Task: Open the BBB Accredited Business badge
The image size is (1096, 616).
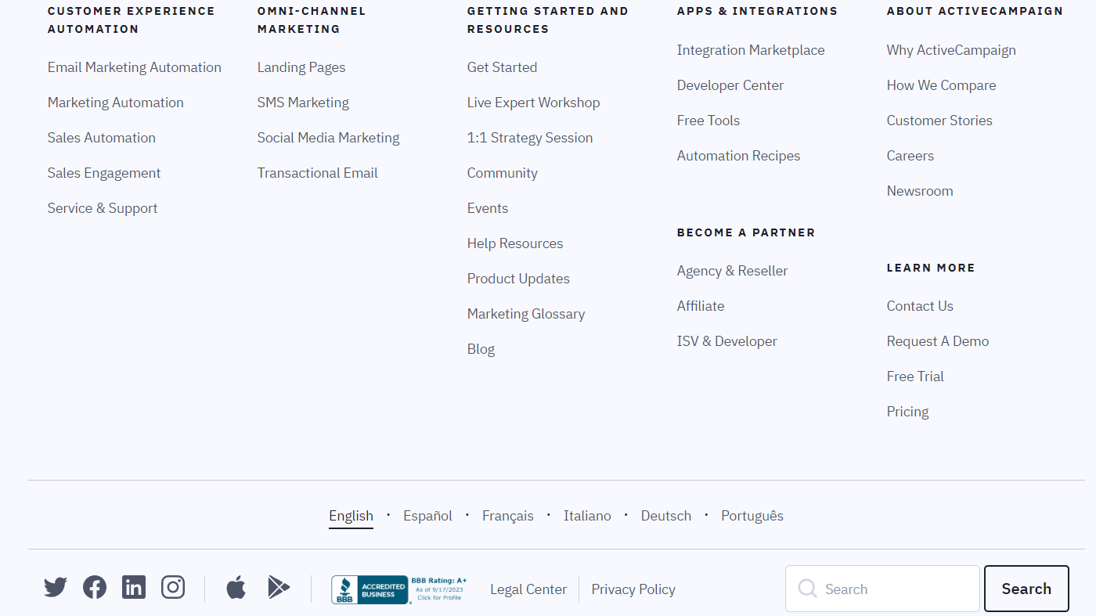Action: [399, 589]
